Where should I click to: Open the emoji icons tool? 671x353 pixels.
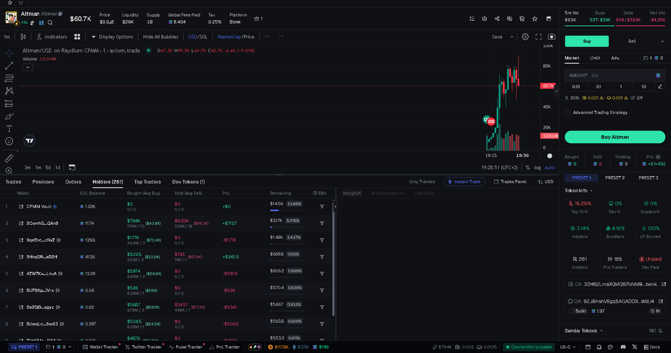9,142
